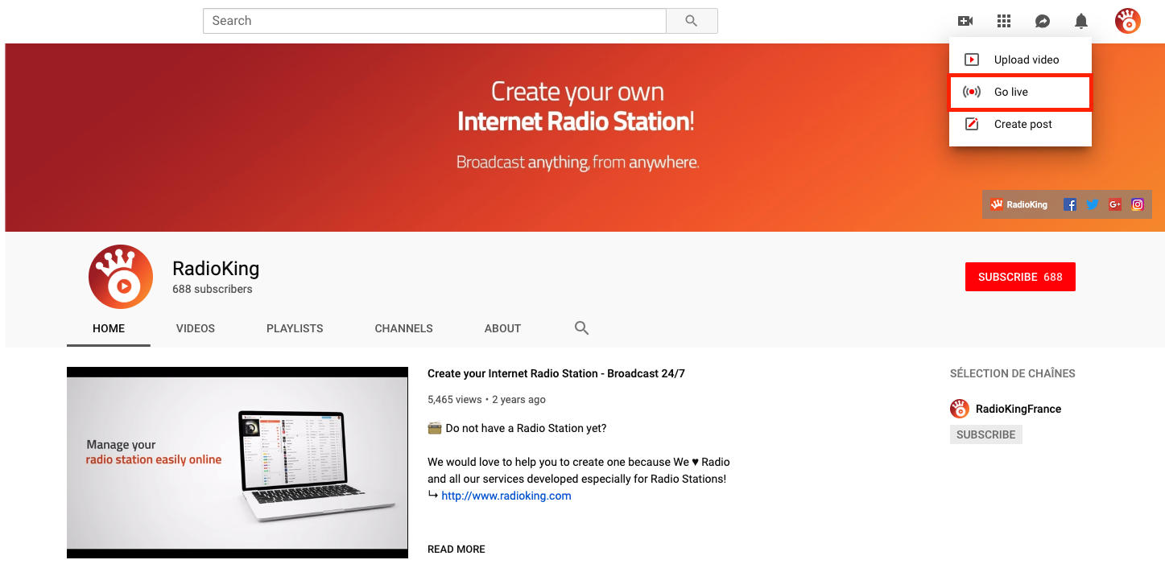Search within channel magnifier icon
This screenshot has width=1165, height=564.
(581, 328)
